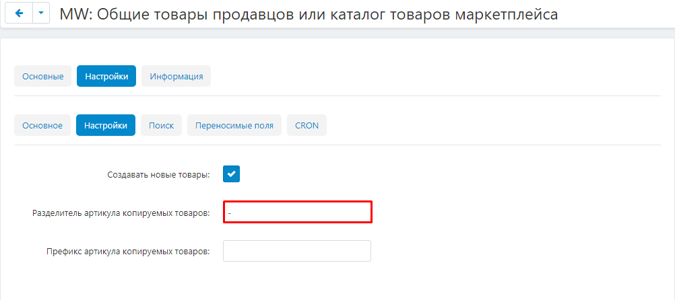
Task: Uncheck the Создавать новые товары checkbox
Action: [232, 174]
